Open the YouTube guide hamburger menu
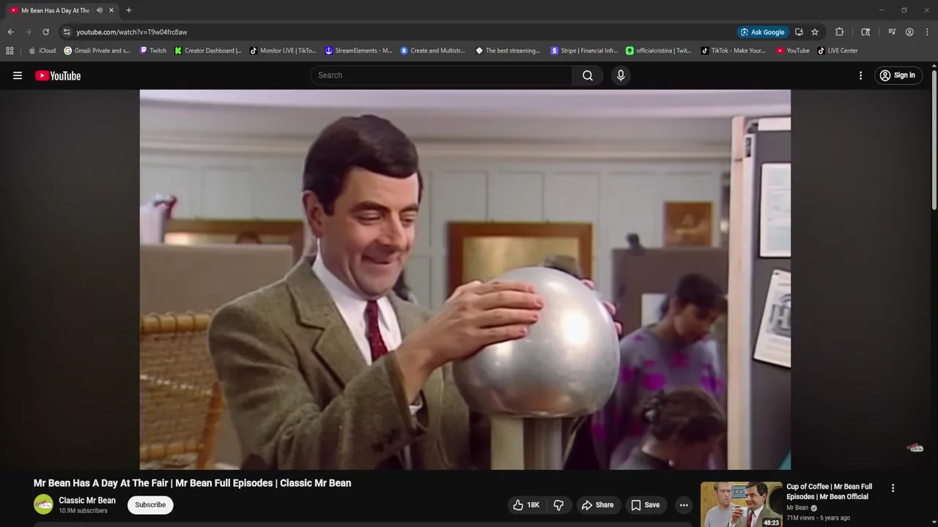 click(x=18, y=75)
